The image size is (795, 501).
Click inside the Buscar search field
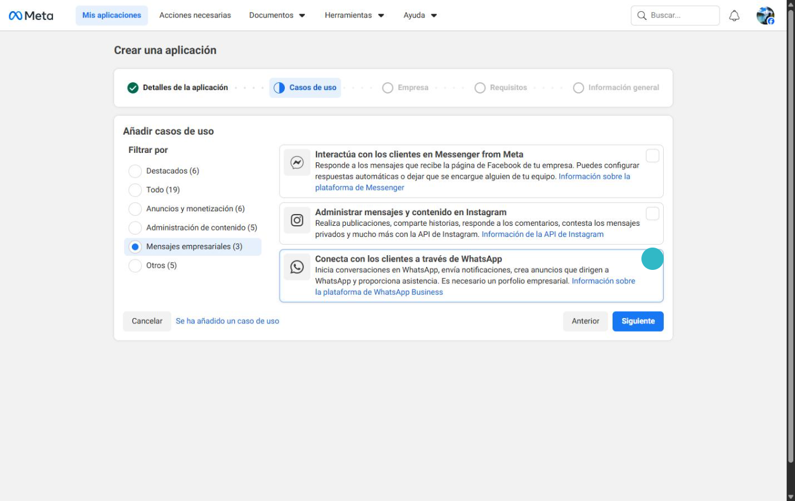(x=676, y=16)
